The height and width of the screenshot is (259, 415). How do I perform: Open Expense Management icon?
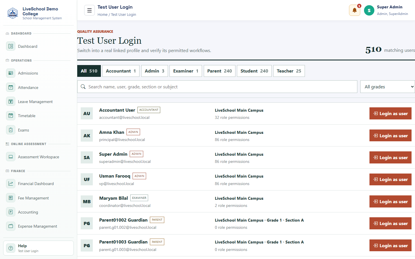click(11, 226)
